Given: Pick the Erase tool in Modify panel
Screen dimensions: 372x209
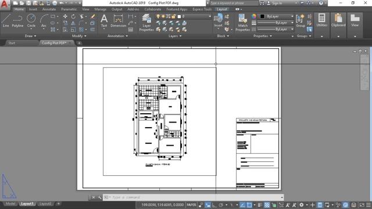Looking at the screenshot, I should 92,16.
